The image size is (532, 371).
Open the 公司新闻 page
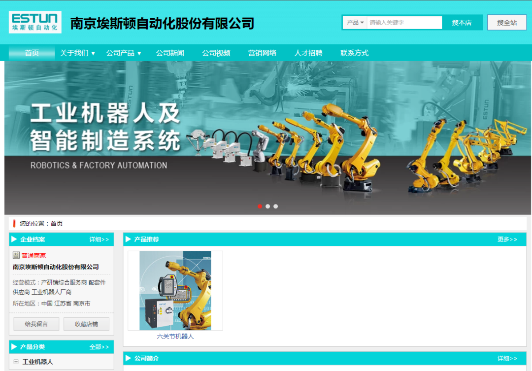click(x=170, y=53)
